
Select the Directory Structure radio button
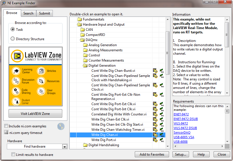click(13, 39)
